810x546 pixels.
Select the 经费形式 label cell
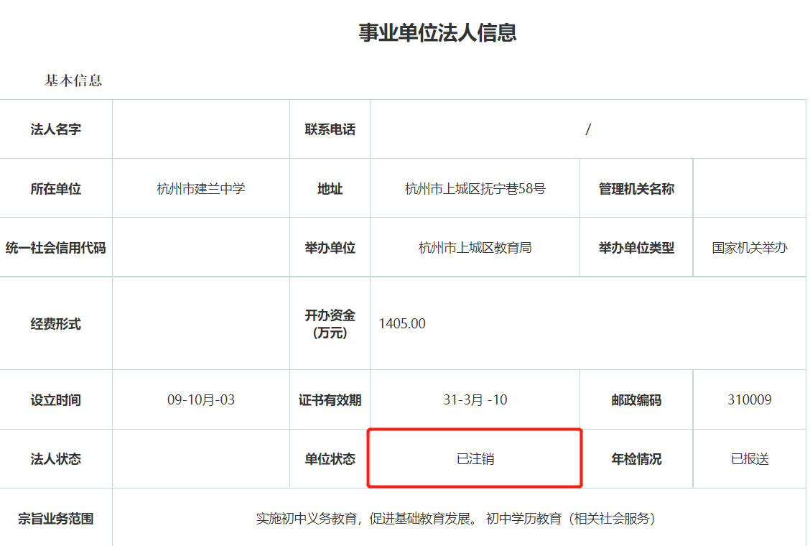(x=56, y=324)
